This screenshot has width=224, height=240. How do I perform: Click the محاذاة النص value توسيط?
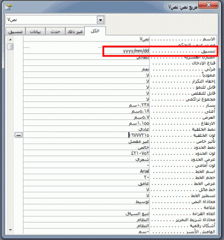click(86, 202)
